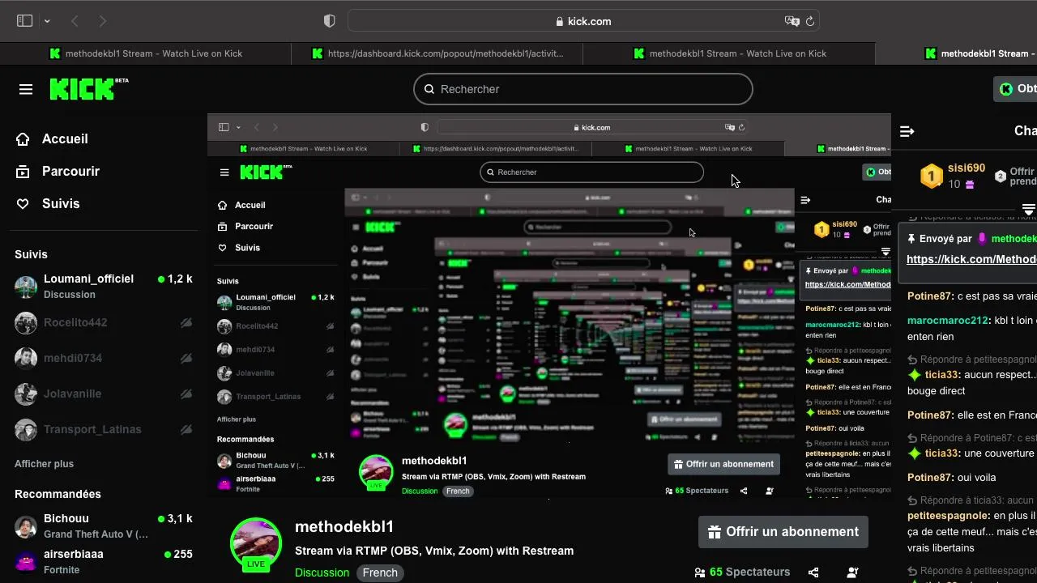Image resolution: width=1037 pixels, height=583 pixels.
Task: Click into the Rechercher search field
Action: [x=583, y=89]
